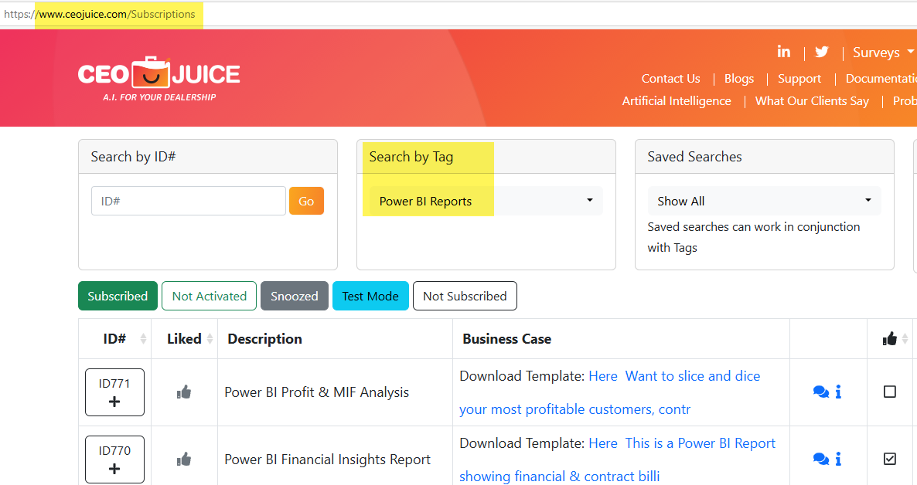
Task: Open the Contact Us menu link
Action: point(671,78)
